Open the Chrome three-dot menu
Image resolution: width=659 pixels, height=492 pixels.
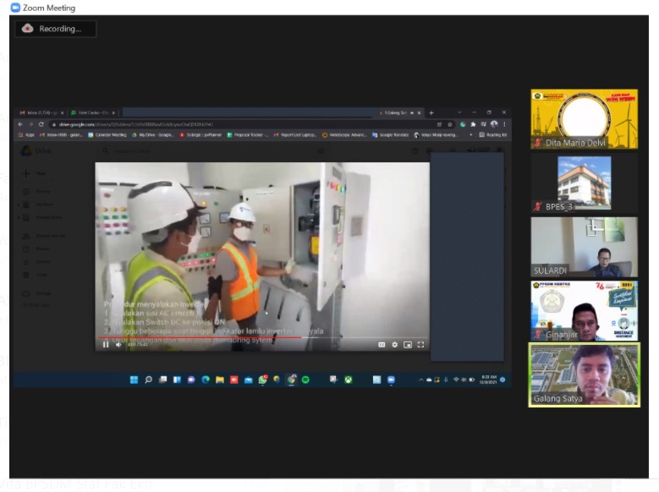pyautogui.click(x=504, y=124)
